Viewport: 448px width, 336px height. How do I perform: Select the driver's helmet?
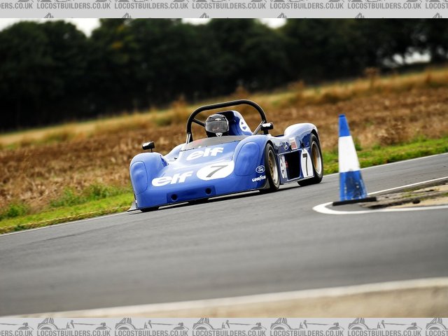[x=217, y=125]
